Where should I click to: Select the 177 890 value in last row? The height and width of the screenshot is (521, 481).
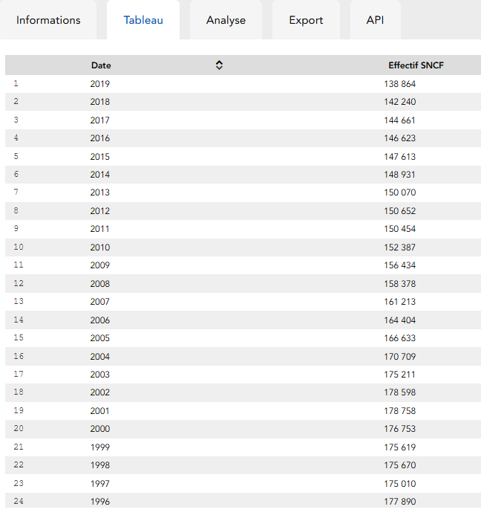point(399,502)
